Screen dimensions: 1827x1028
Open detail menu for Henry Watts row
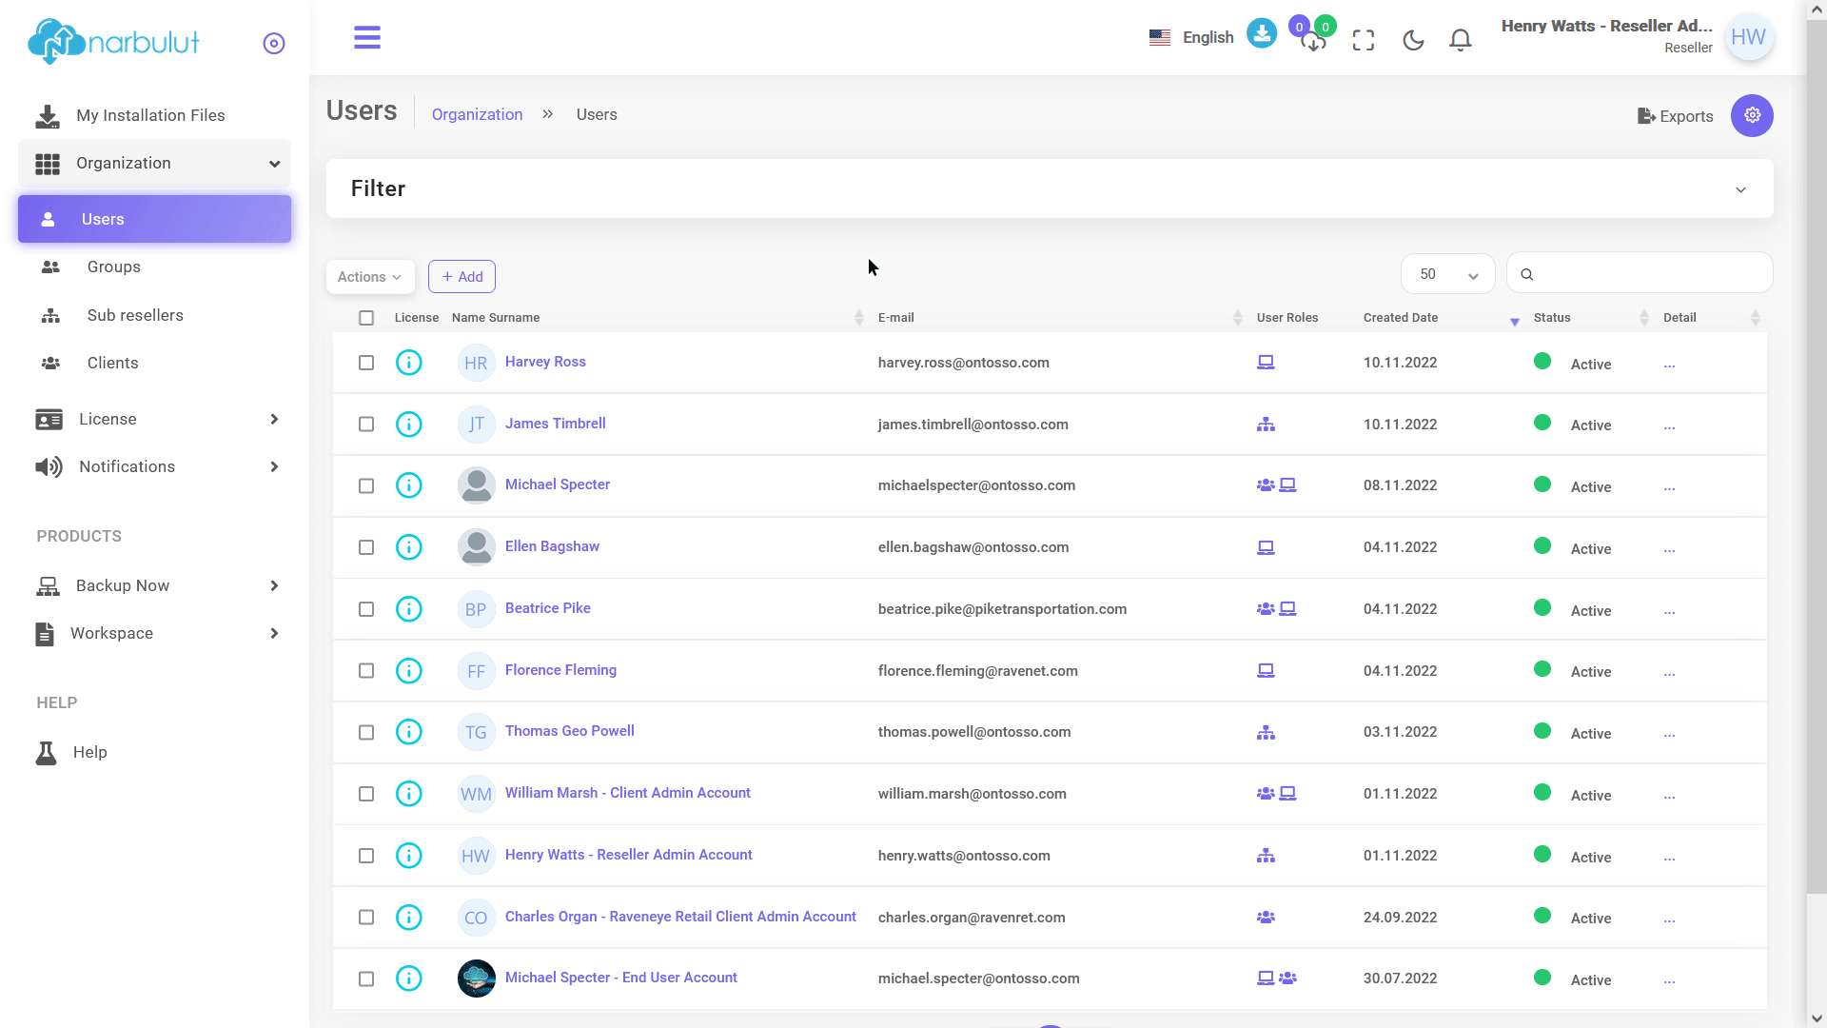coord(1669,859)
